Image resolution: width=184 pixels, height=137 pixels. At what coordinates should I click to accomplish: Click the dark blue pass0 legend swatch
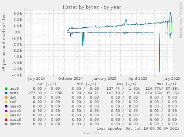tap(6, 106)
